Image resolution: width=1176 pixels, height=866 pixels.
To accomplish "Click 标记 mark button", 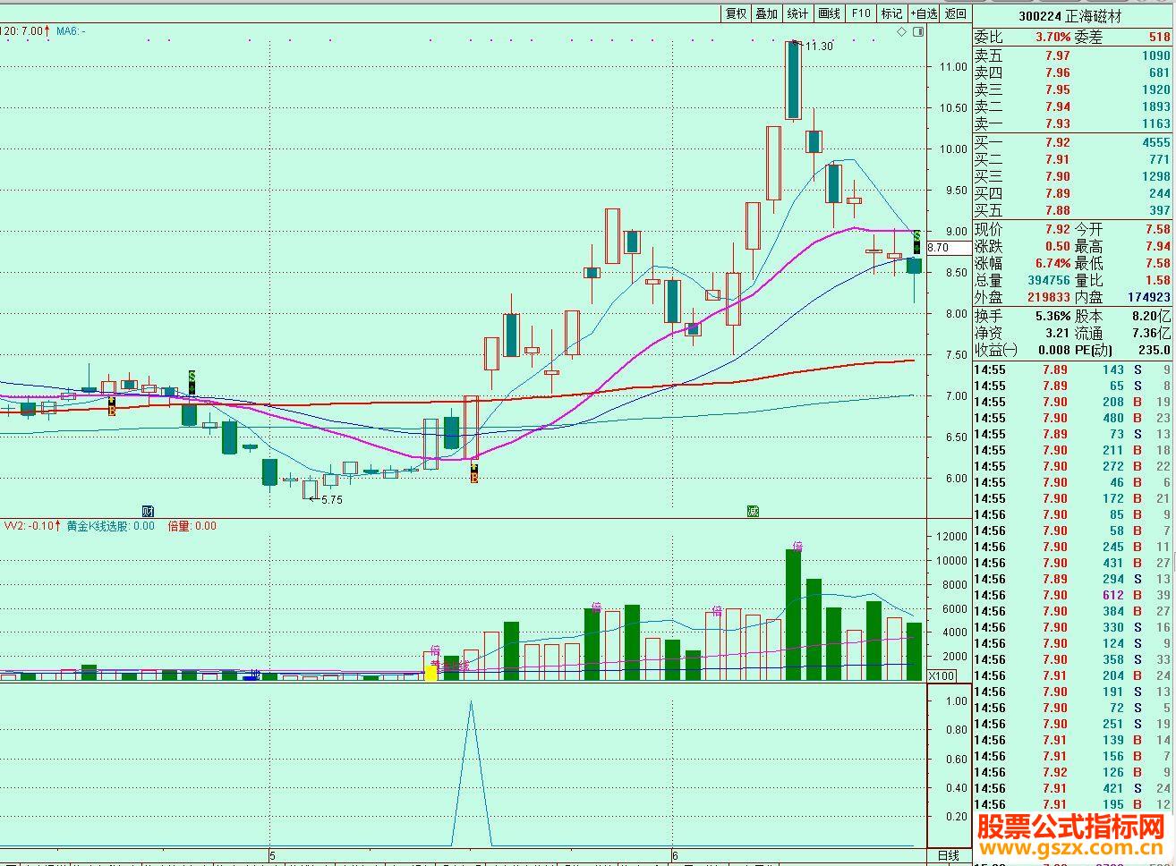I will coord(892,13).
